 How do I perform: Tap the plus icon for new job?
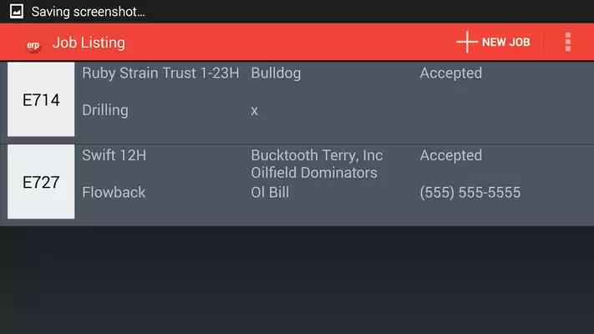[467, 42]
